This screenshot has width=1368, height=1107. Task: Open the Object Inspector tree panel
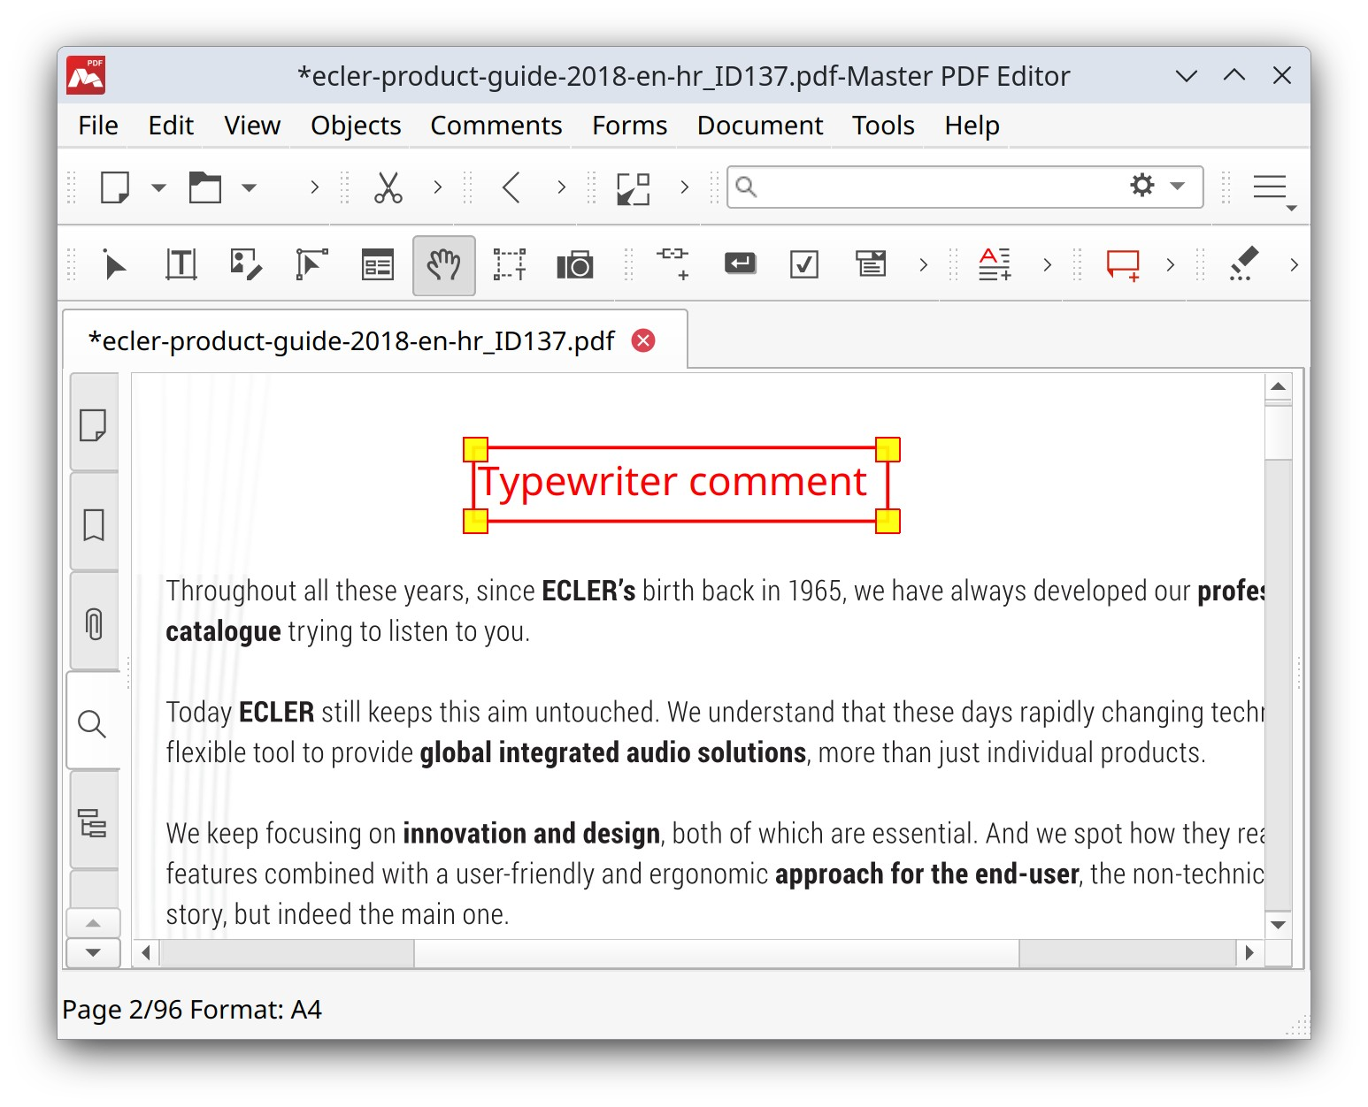pyautogui.click(x=94, y=821)
